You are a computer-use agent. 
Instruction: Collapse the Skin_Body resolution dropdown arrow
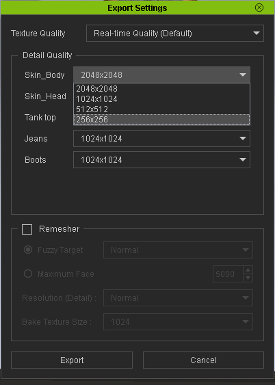click(x=243, y=75)
